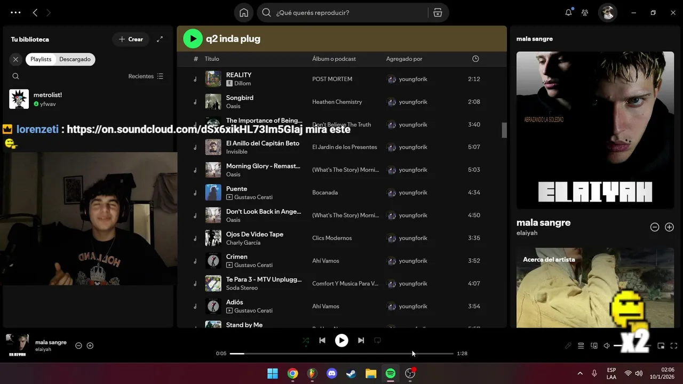Click now-playing cover thumbnail in bottom bar
Viewport: 683px width, 384px height.
[17, 346]
